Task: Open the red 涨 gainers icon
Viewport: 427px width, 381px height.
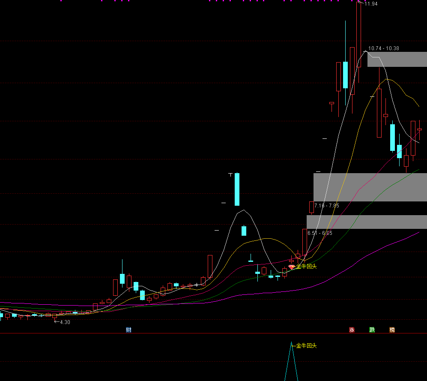Action: click(x=352, y=330)
